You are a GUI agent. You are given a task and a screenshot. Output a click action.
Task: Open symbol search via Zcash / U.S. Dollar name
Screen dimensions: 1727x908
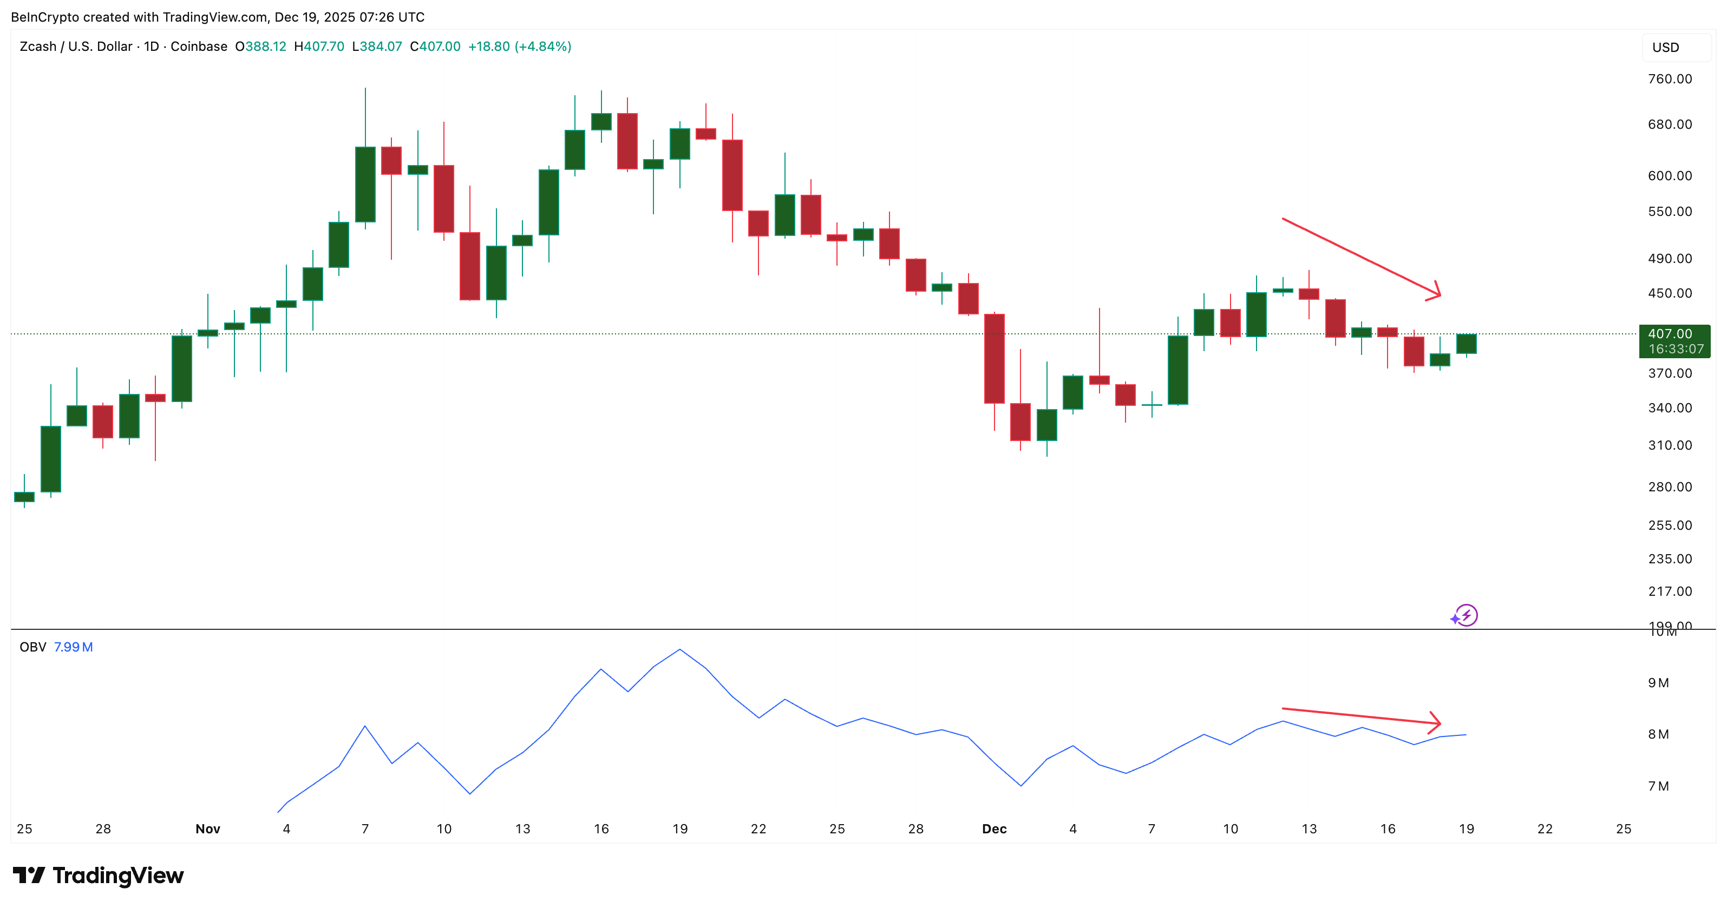pyautogui.click(x=78, y=47)
